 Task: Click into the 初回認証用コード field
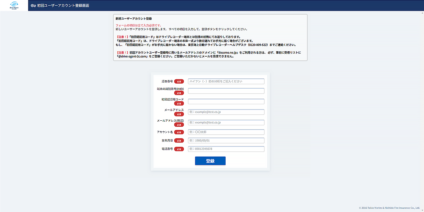point(226,102)
